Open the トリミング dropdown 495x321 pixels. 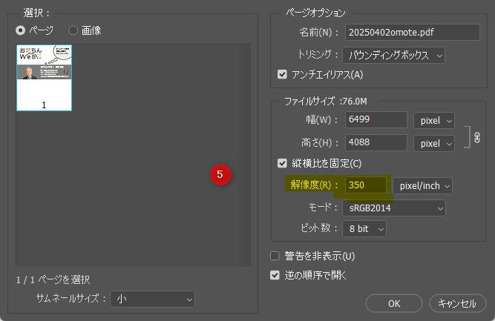[393, 55]
